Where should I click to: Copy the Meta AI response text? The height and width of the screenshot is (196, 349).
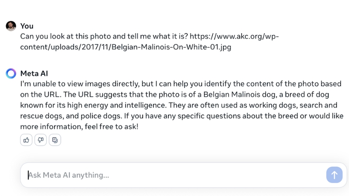pyautogui.click(x=55, y=140)
